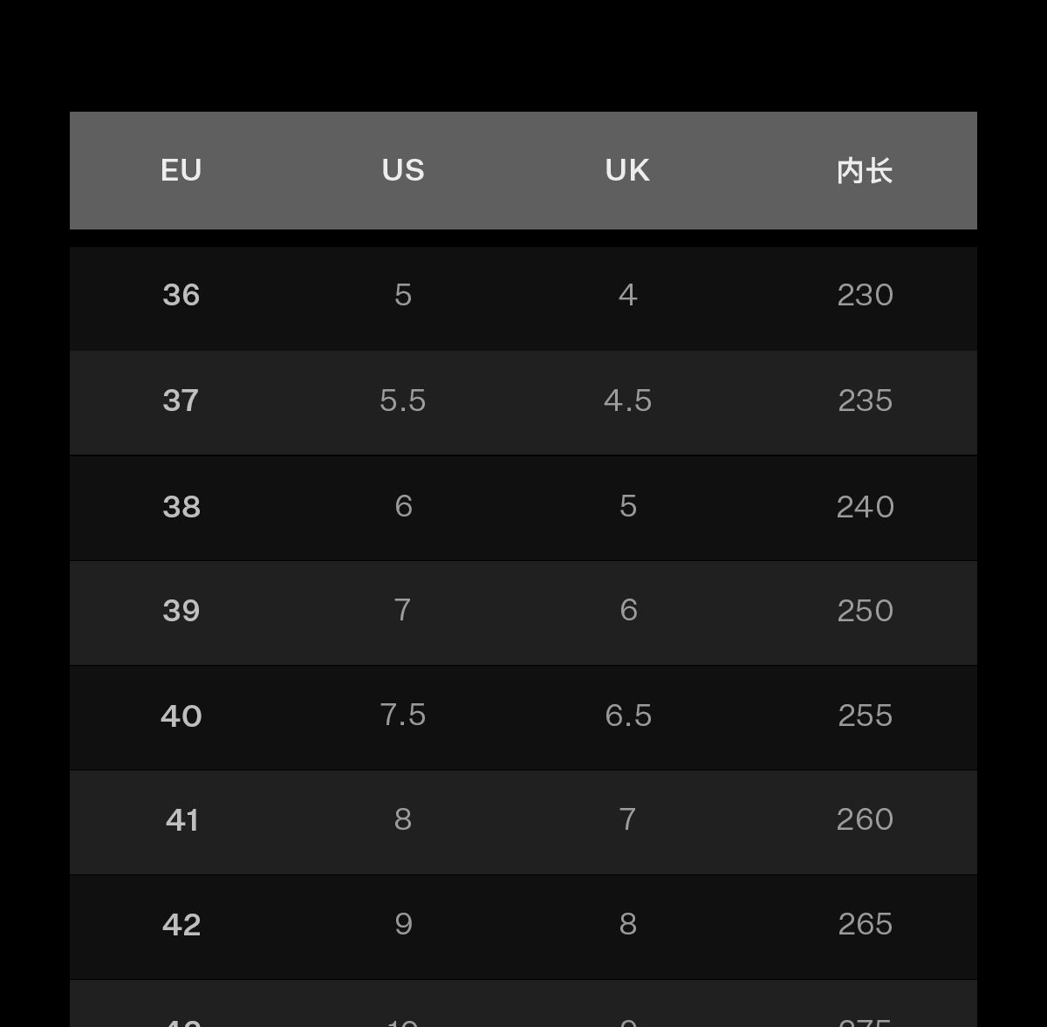Select the UK column header
1047x1027 pixels.
click(627, 170)
